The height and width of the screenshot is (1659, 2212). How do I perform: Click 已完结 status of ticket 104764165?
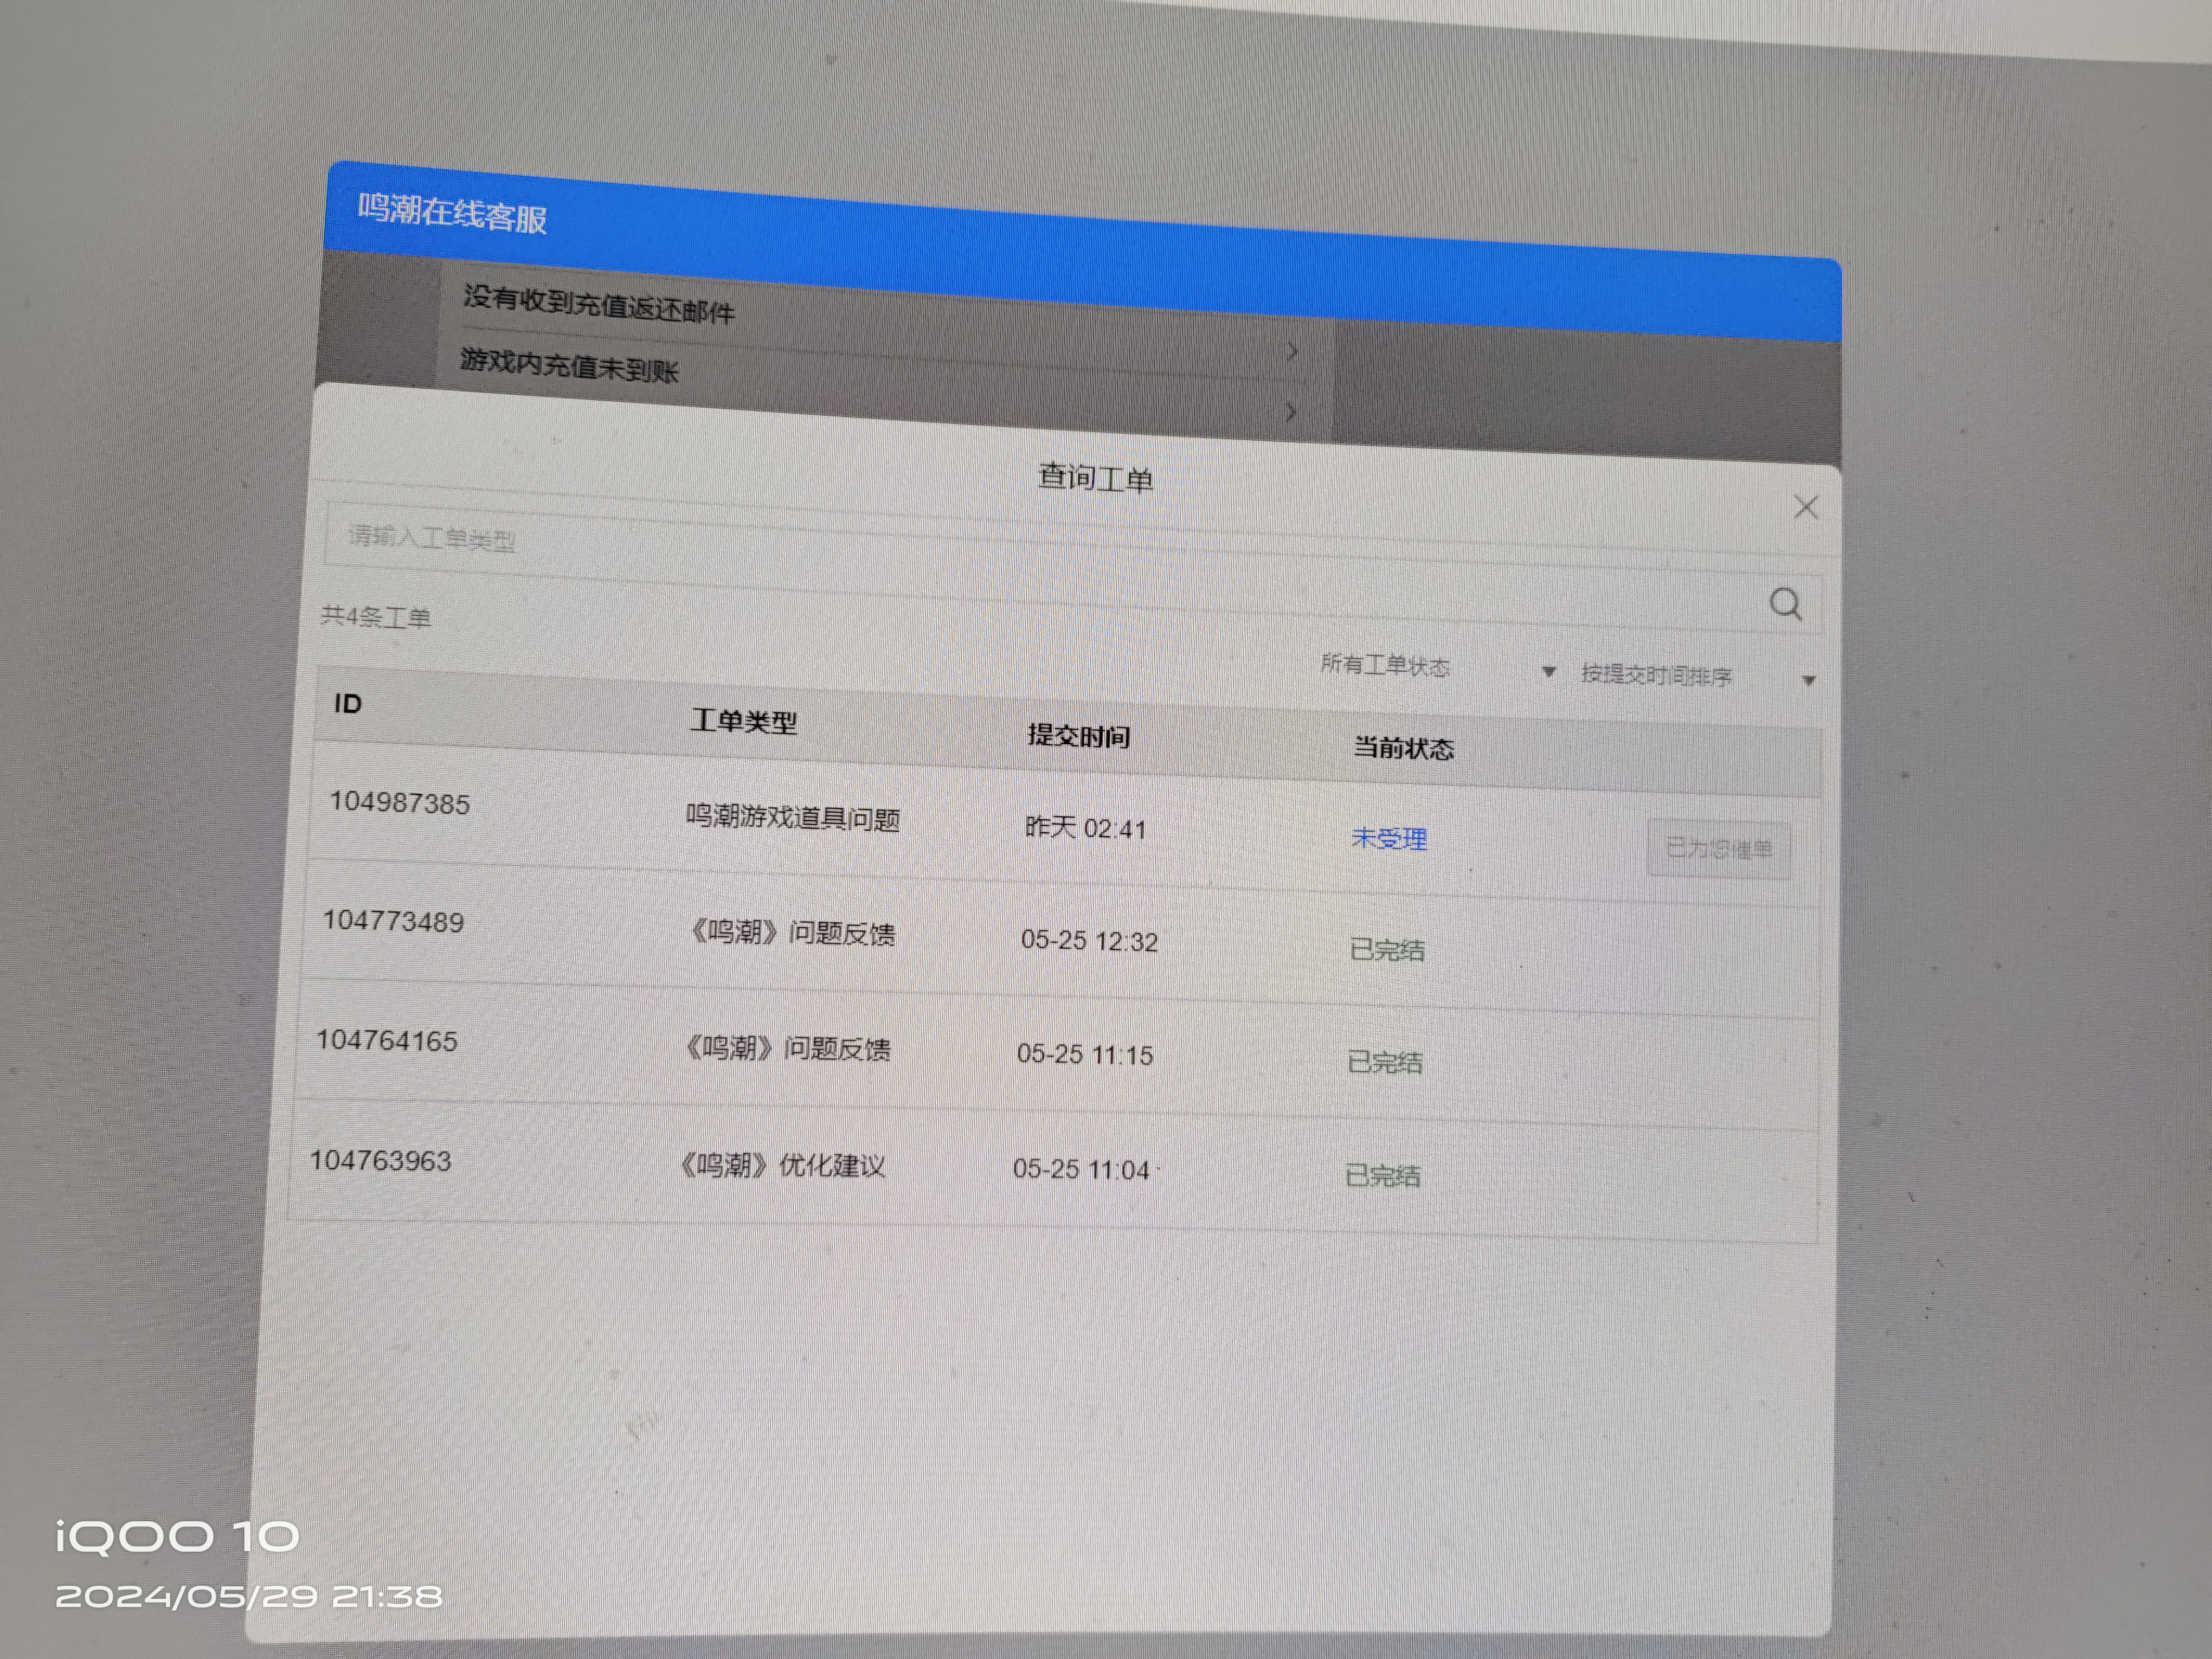point(1384,1062)
